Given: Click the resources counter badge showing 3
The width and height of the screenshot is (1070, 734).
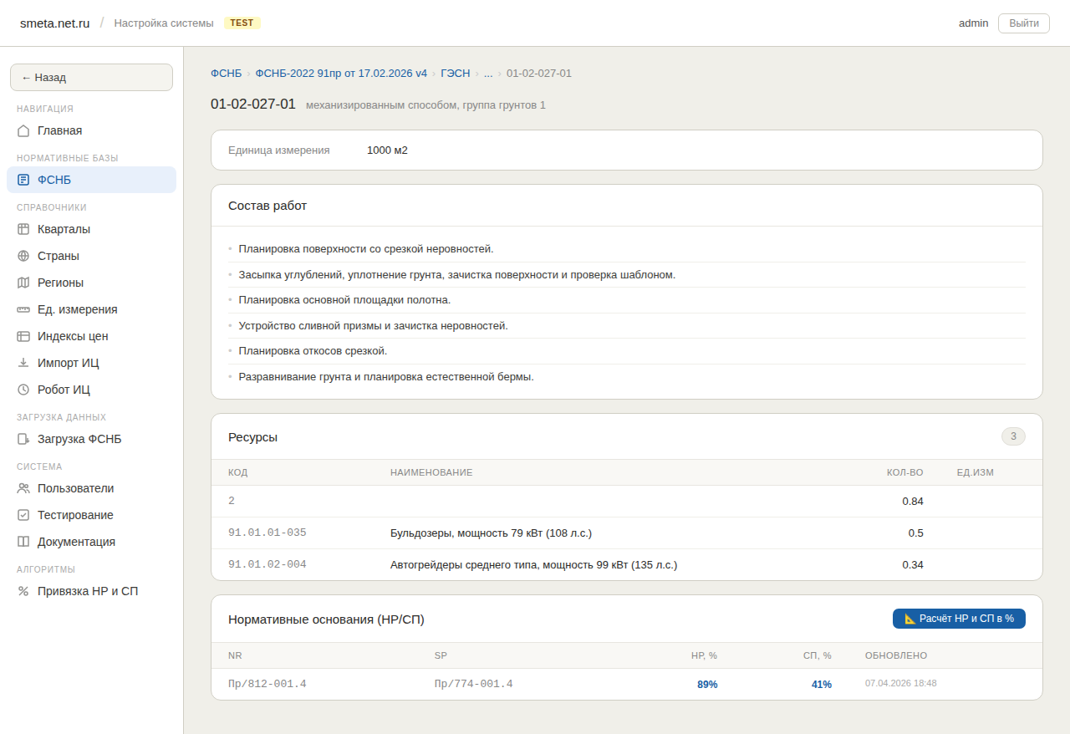Looking at the screenshot, I should tap(1013, 436).
